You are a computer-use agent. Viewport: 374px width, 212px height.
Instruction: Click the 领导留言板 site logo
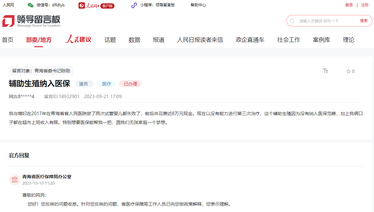(31, 21)
